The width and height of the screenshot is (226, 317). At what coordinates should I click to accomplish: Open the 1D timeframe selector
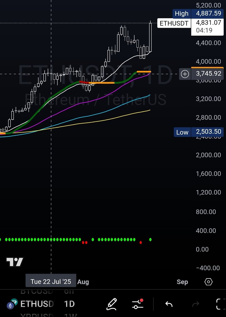[x=69, y=304]
